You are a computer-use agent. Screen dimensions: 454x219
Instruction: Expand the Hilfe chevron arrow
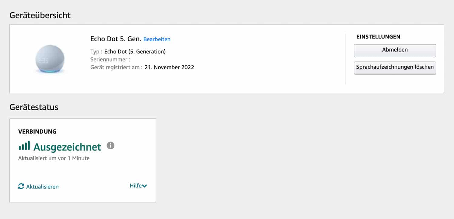click(x=145, y=186)
